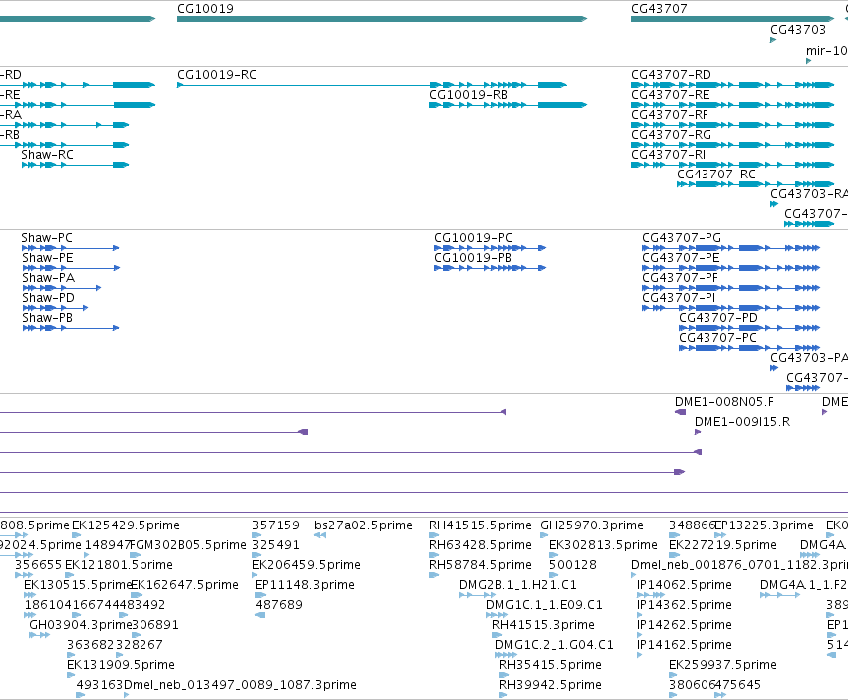The height and width of the screenshot is (700, 848).
Task: Select protein feature CG43707-PD
Action: click(749, 329)
